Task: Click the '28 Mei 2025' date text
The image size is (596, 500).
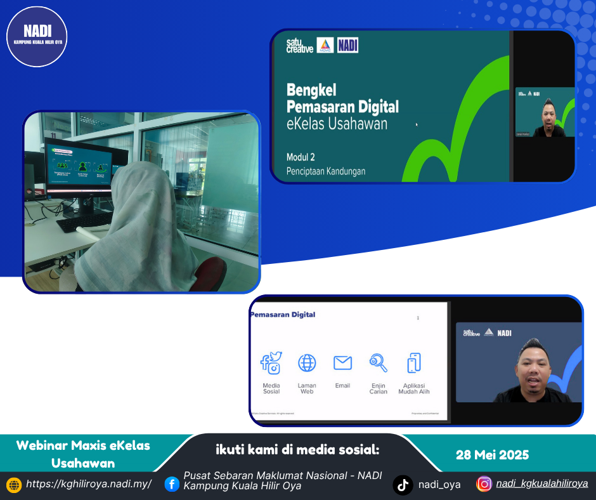Action: [492, 455]
